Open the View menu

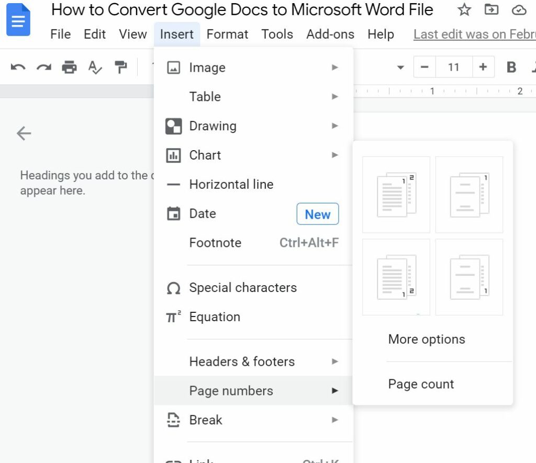point(132,34)
